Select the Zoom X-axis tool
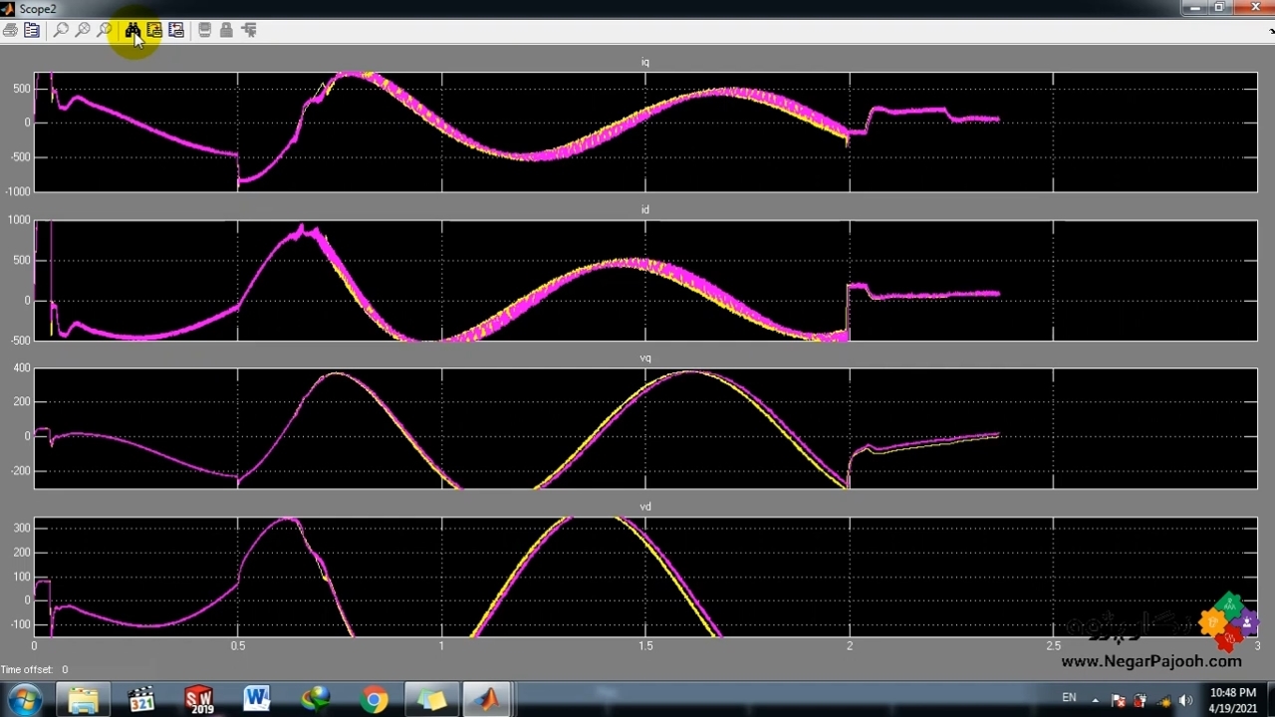 (83, 31)
